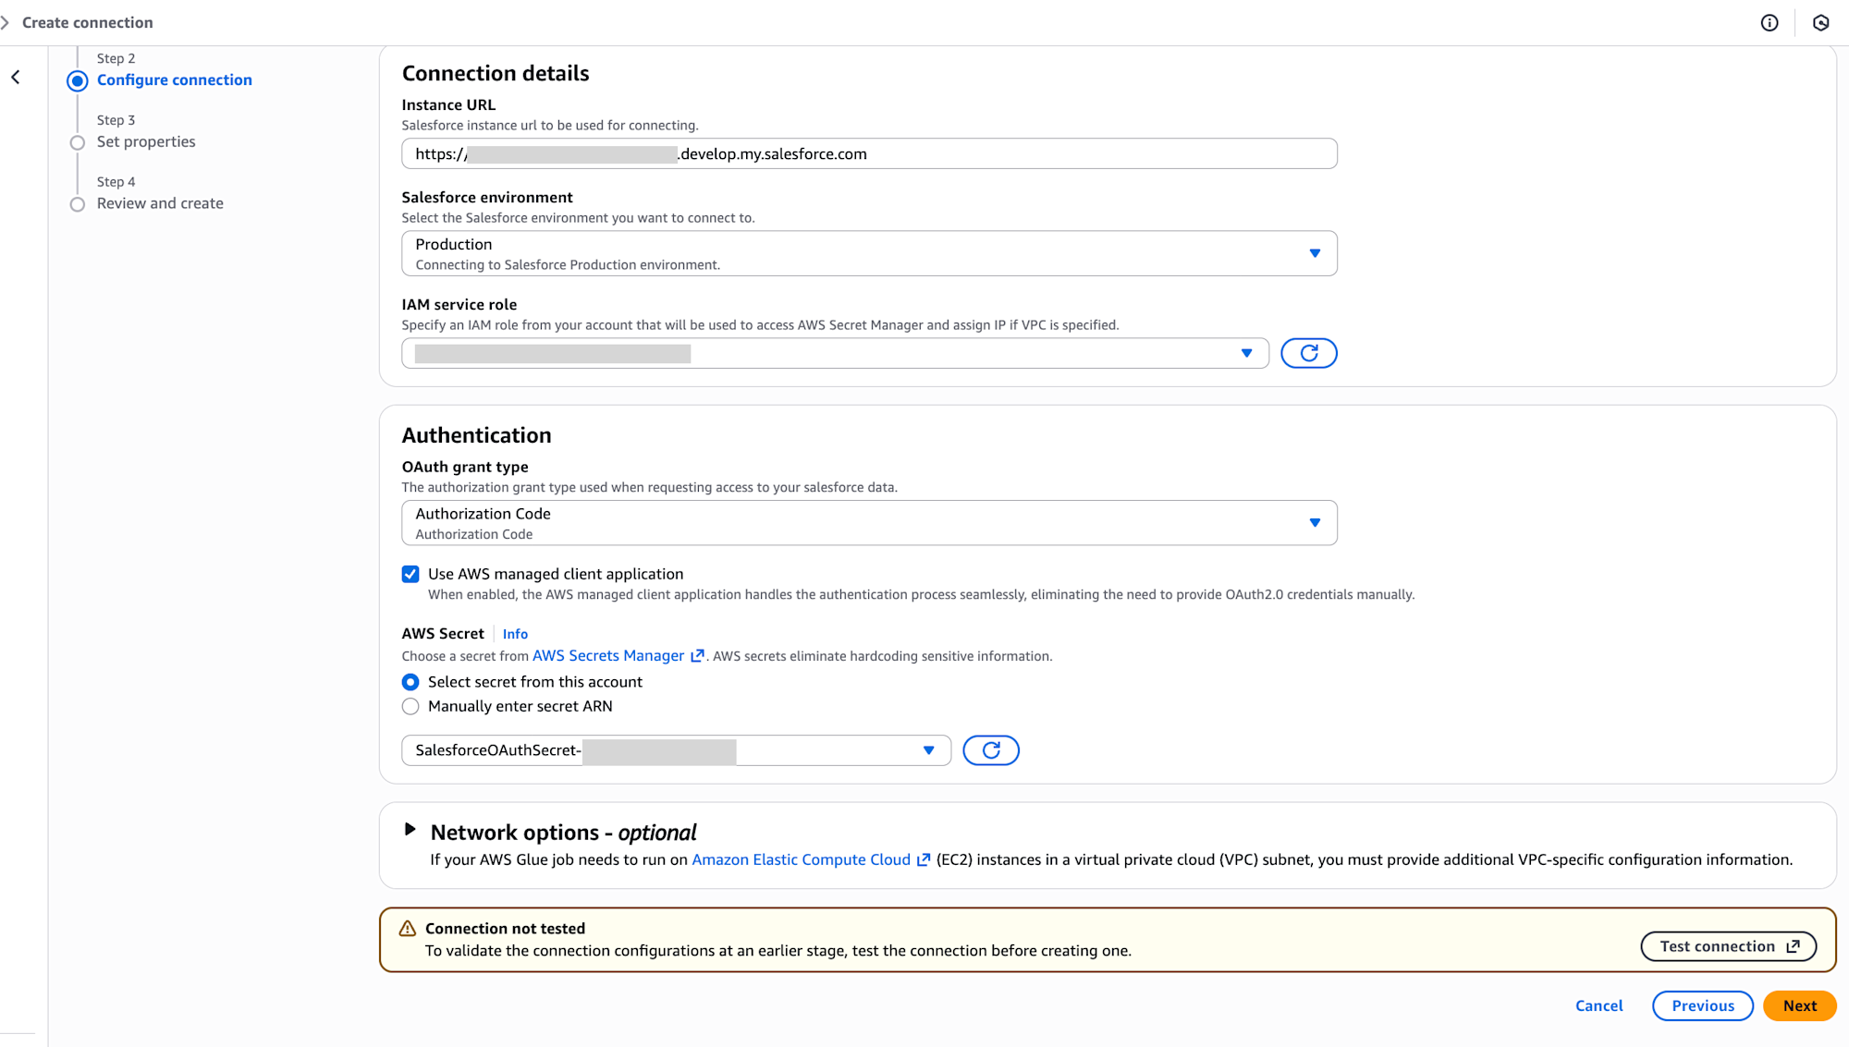Image resolution: width=1849 pixels, height=1047 pixels.
Task: Expand the Network options section
Action: coord(410,829)
